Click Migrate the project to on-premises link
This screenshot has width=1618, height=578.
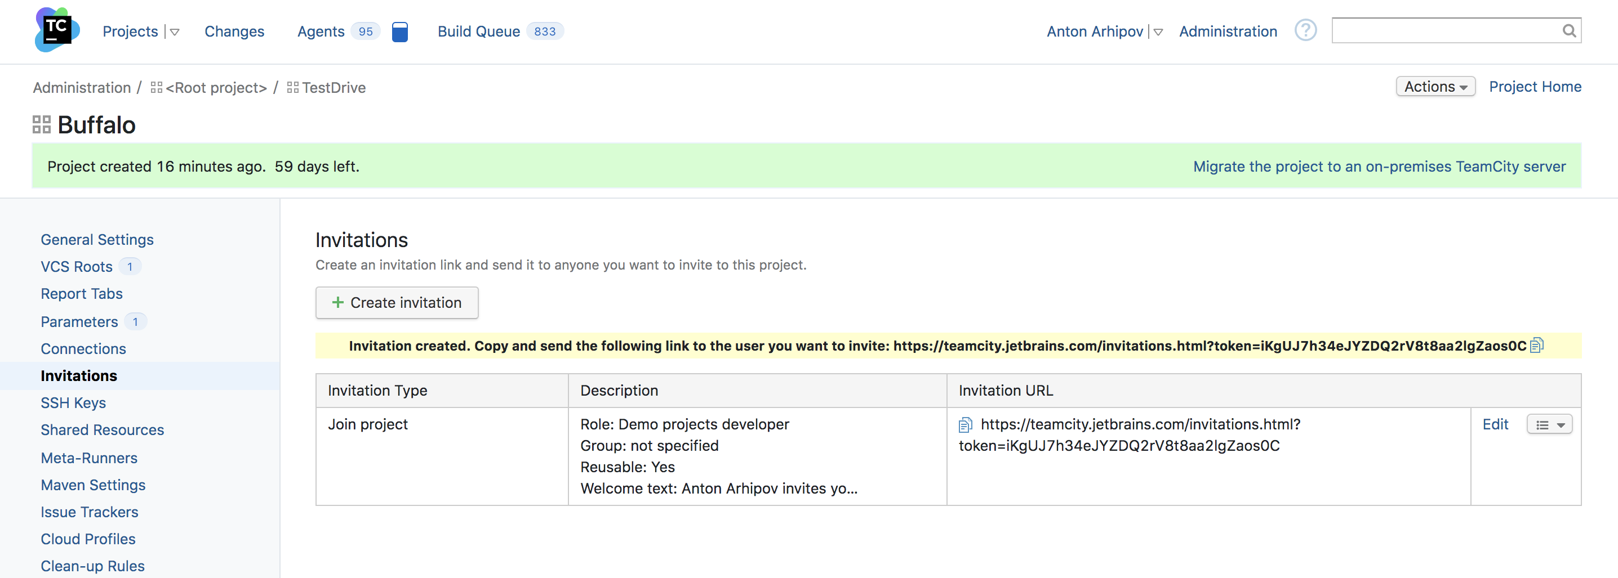pyautogui.click(x=1379, y=166)
